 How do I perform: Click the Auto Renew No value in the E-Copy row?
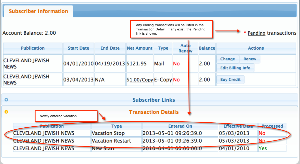point(176,80)
